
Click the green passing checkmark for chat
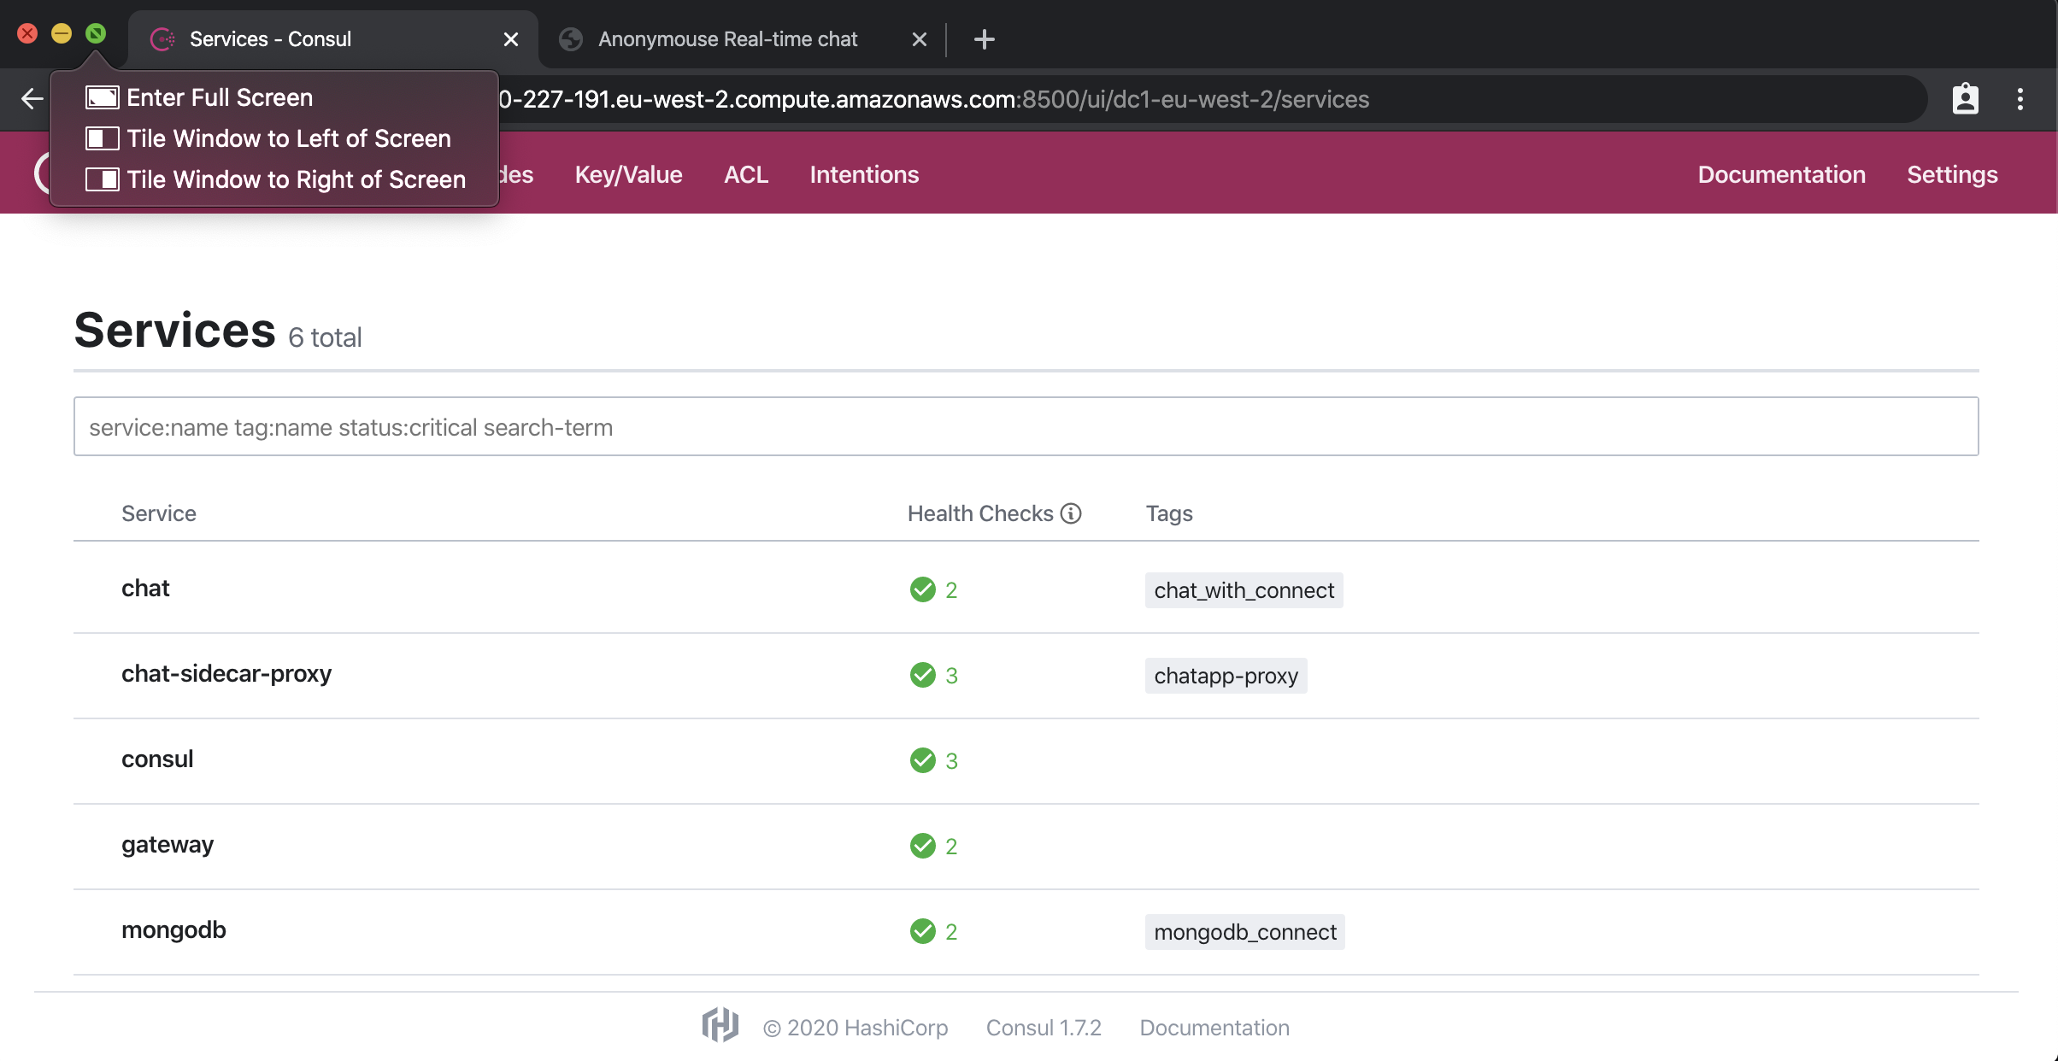(x=923, y=589)
